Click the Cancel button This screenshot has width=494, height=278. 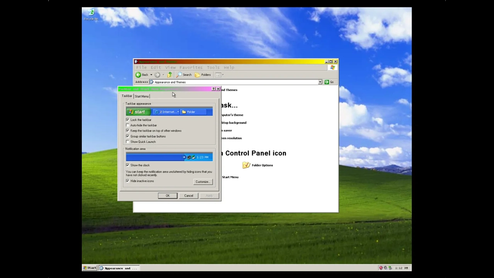tap(189, 196)
